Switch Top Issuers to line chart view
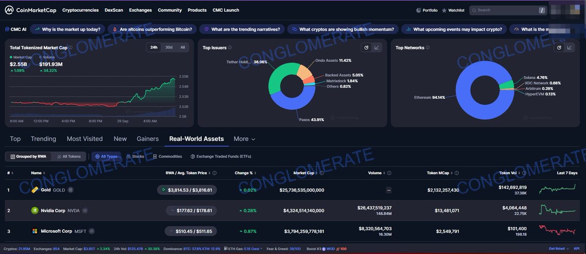The height and width of the screenshot is (254, 586). [377, 47]
